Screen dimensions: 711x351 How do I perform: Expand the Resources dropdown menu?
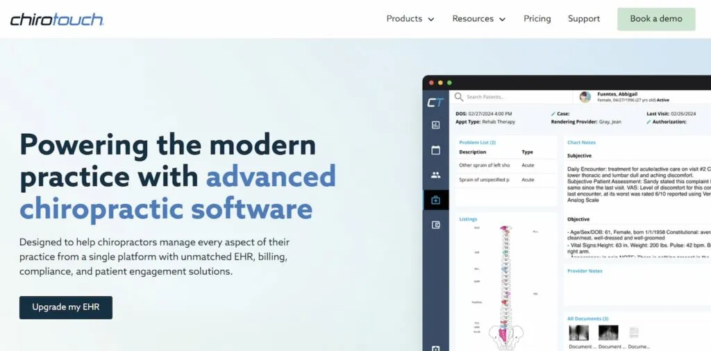click(479, 19)
